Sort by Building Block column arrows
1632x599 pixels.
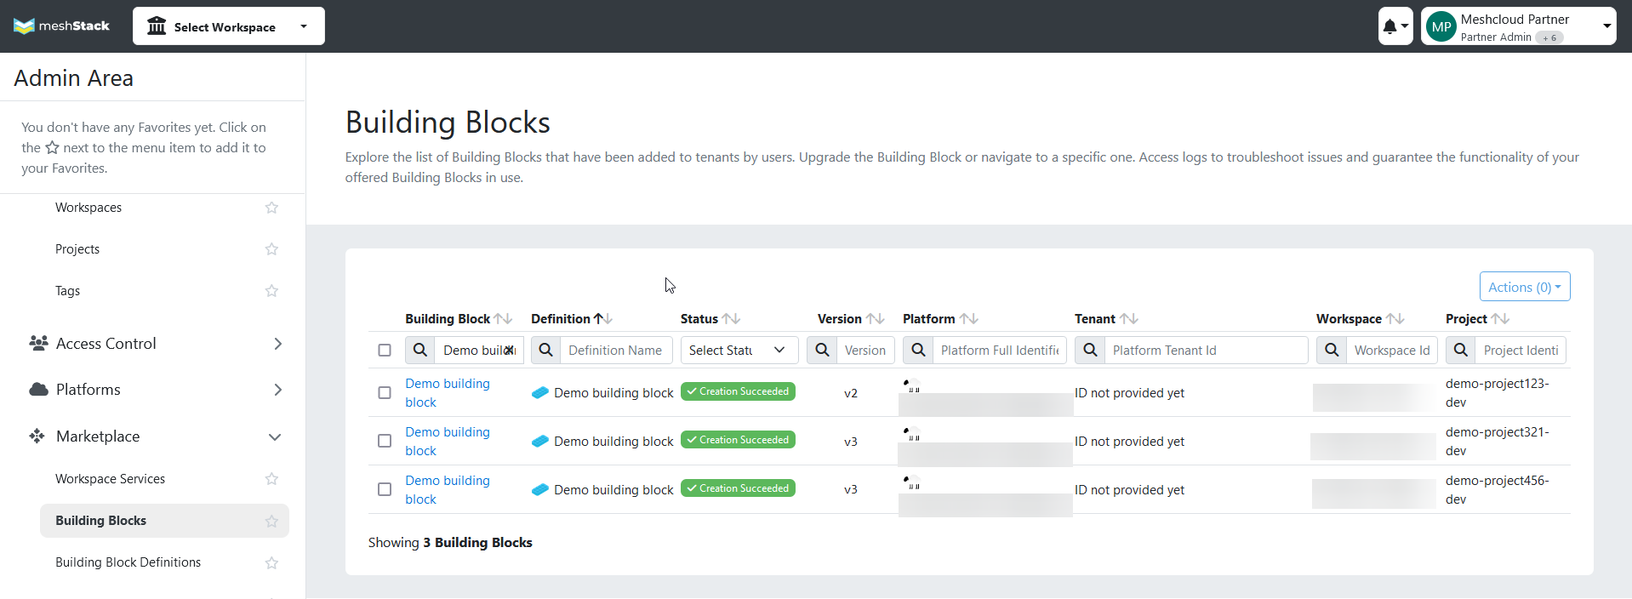(x=503, y=318)
